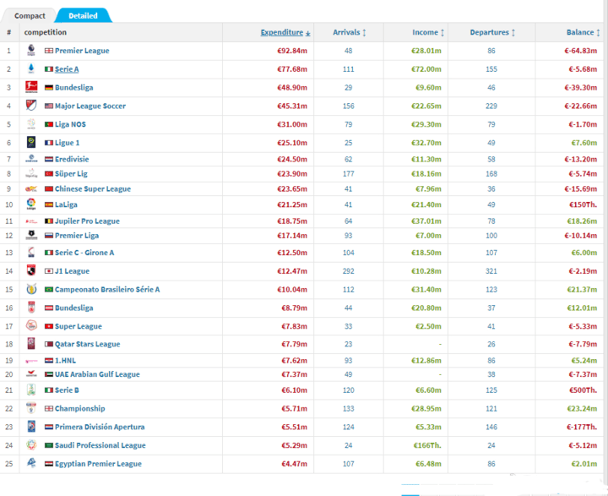Select the Detailed tab
Image resolution: width=608 pixels, height=496 pixels.
click(83, 16)
